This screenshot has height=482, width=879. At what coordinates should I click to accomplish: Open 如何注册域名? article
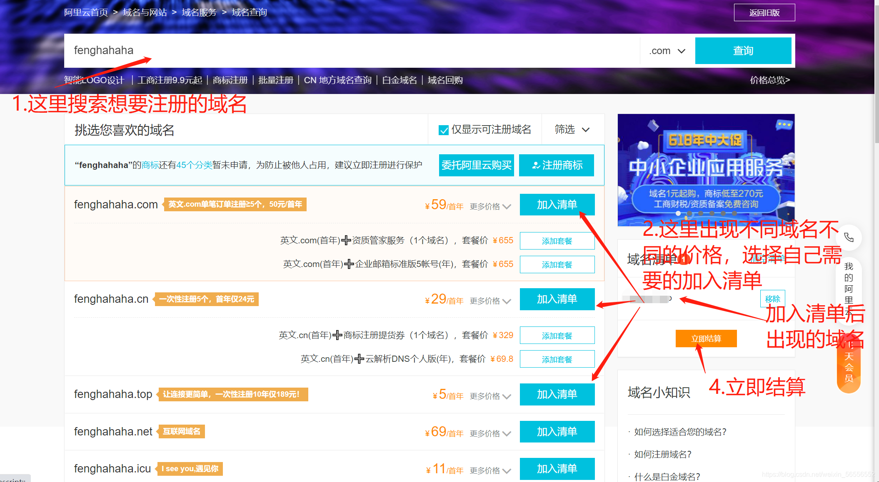(662, 454)
